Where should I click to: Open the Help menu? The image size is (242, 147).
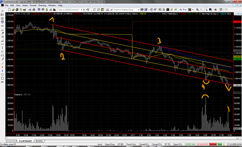(60, 5)
